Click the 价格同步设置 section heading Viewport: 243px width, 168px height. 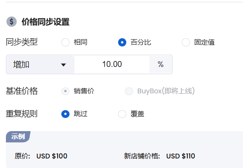pyautogui.click(x=45, y=22)
